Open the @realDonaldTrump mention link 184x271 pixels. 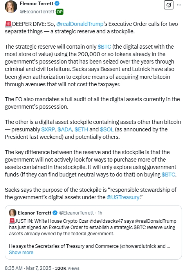(80, 24)
